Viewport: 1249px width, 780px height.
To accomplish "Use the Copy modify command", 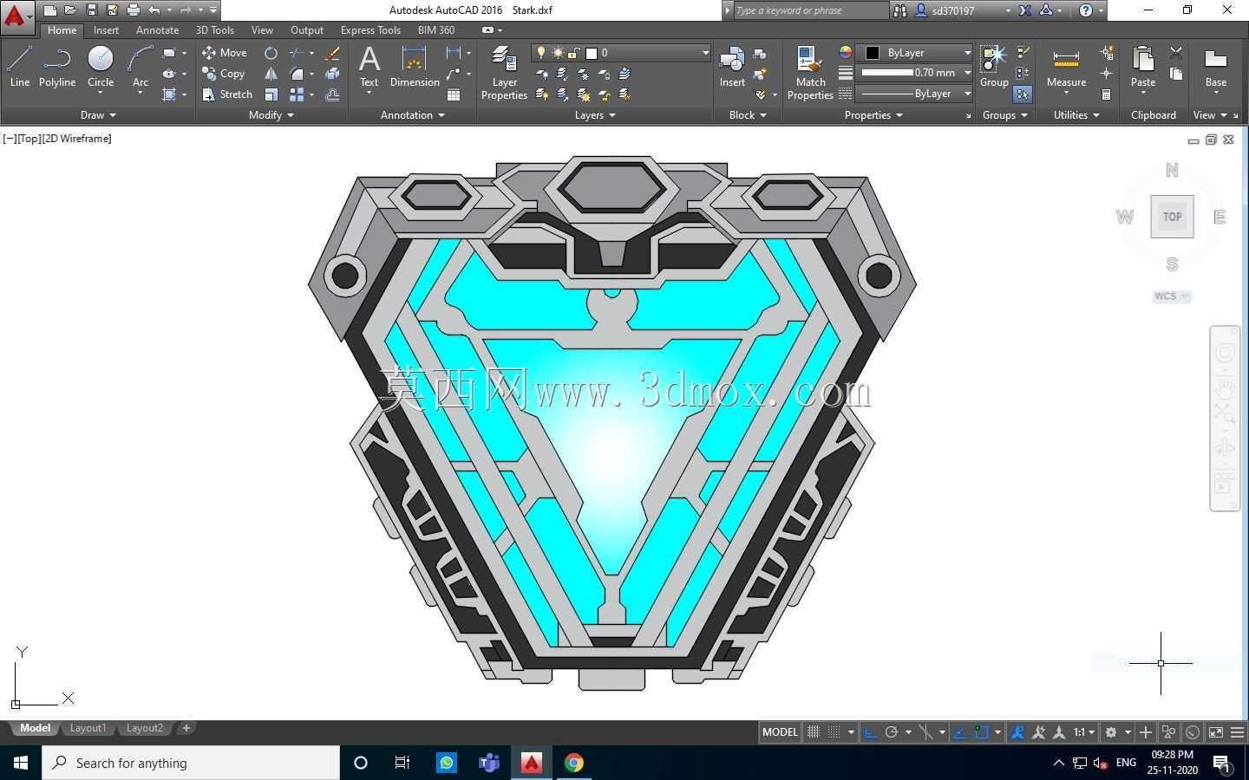I will click(x=224, y=74).
